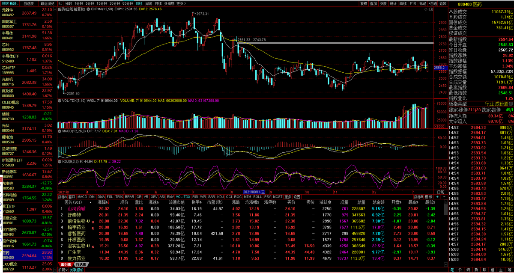
Task: Expand 更多 indicators in indicator bar
Action: (287, 197)
